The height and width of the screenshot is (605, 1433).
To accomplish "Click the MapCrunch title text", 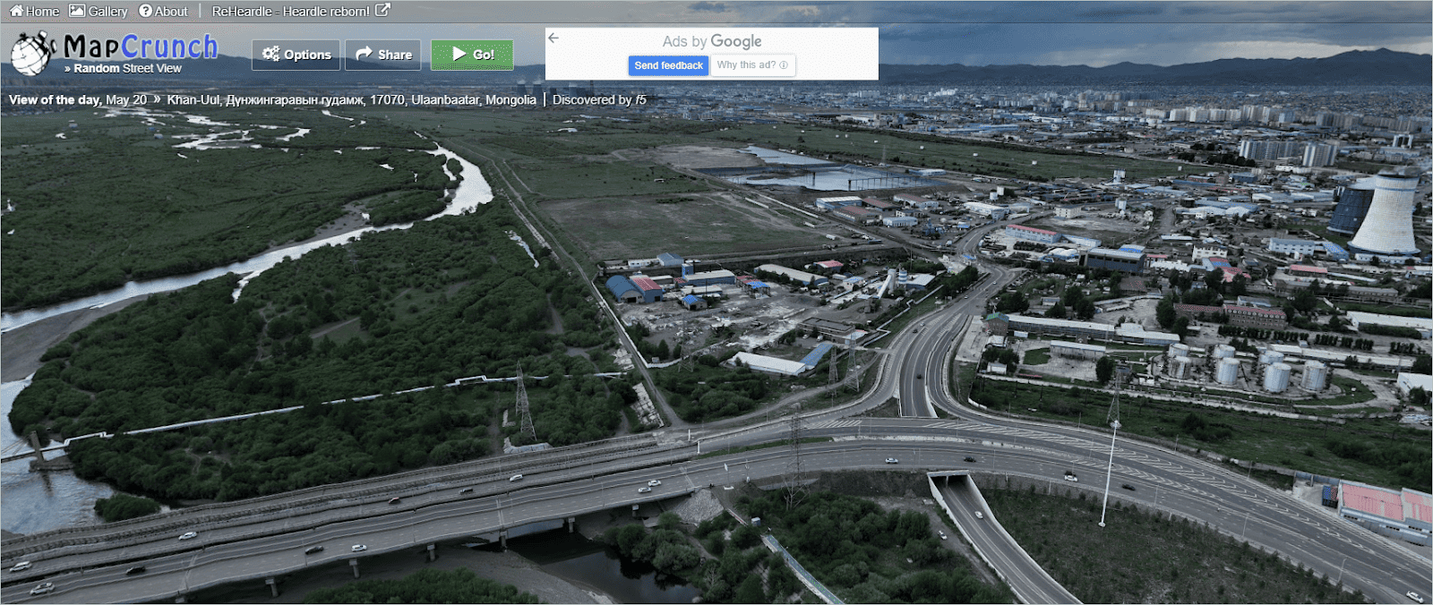I will pos(141,46).
